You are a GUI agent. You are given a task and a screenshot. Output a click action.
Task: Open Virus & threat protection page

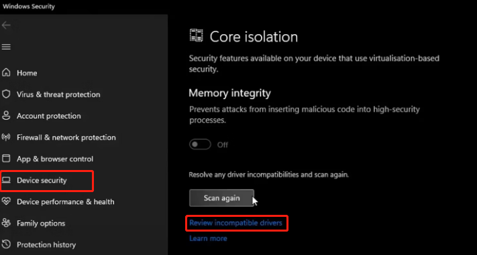tap(58, 94)
